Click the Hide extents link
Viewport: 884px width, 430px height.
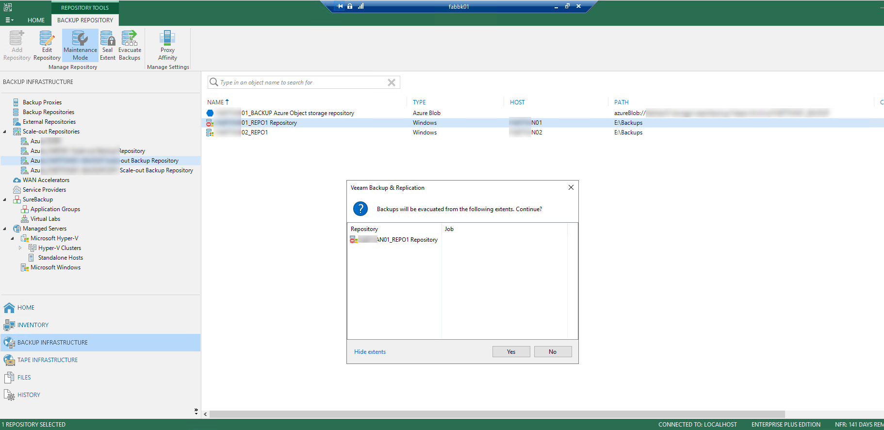(x=370, y=352)
